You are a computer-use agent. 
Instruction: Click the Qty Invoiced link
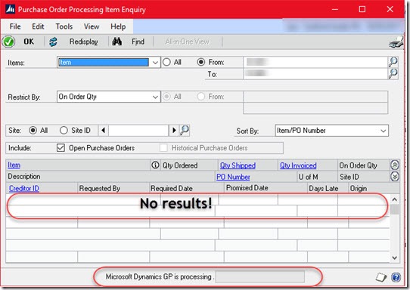coord(298,165)
